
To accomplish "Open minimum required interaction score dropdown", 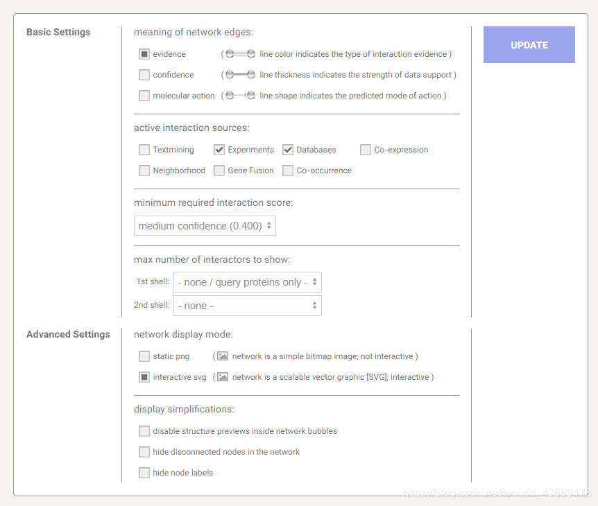I will (x=205, y=226).
